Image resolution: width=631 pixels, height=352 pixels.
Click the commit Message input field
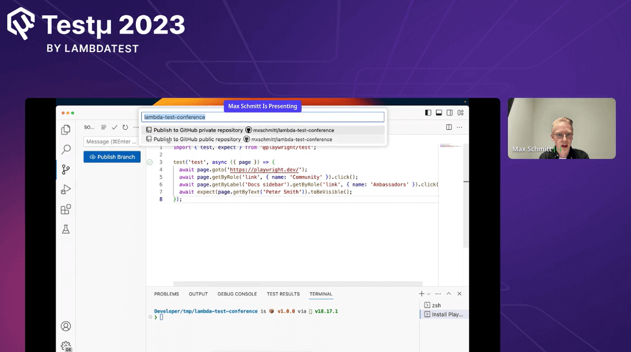point(111,142)
